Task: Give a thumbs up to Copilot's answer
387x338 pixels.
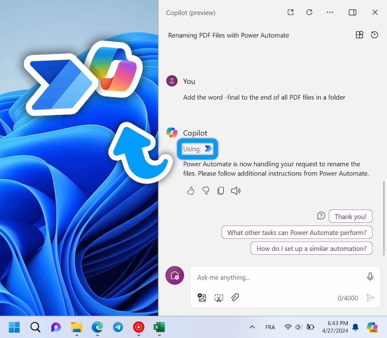Action: [190, 191]
